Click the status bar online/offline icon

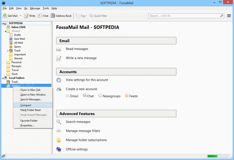coord(4,156)
